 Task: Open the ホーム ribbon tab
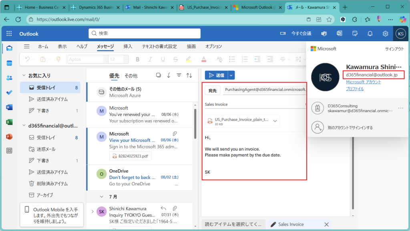click(x=43, y=46)
